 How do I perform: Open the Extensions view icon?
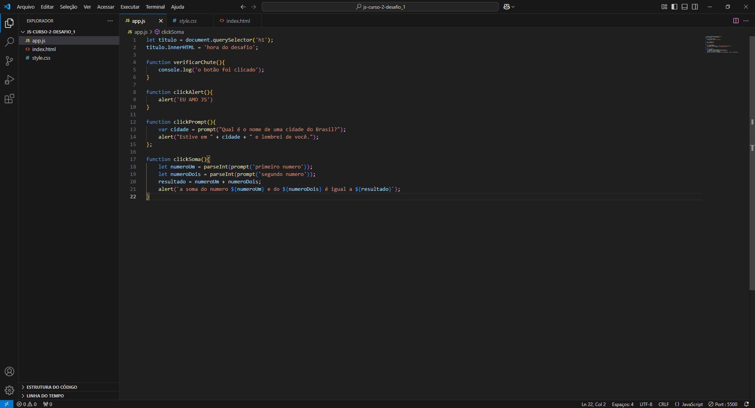tap(9, 99)
